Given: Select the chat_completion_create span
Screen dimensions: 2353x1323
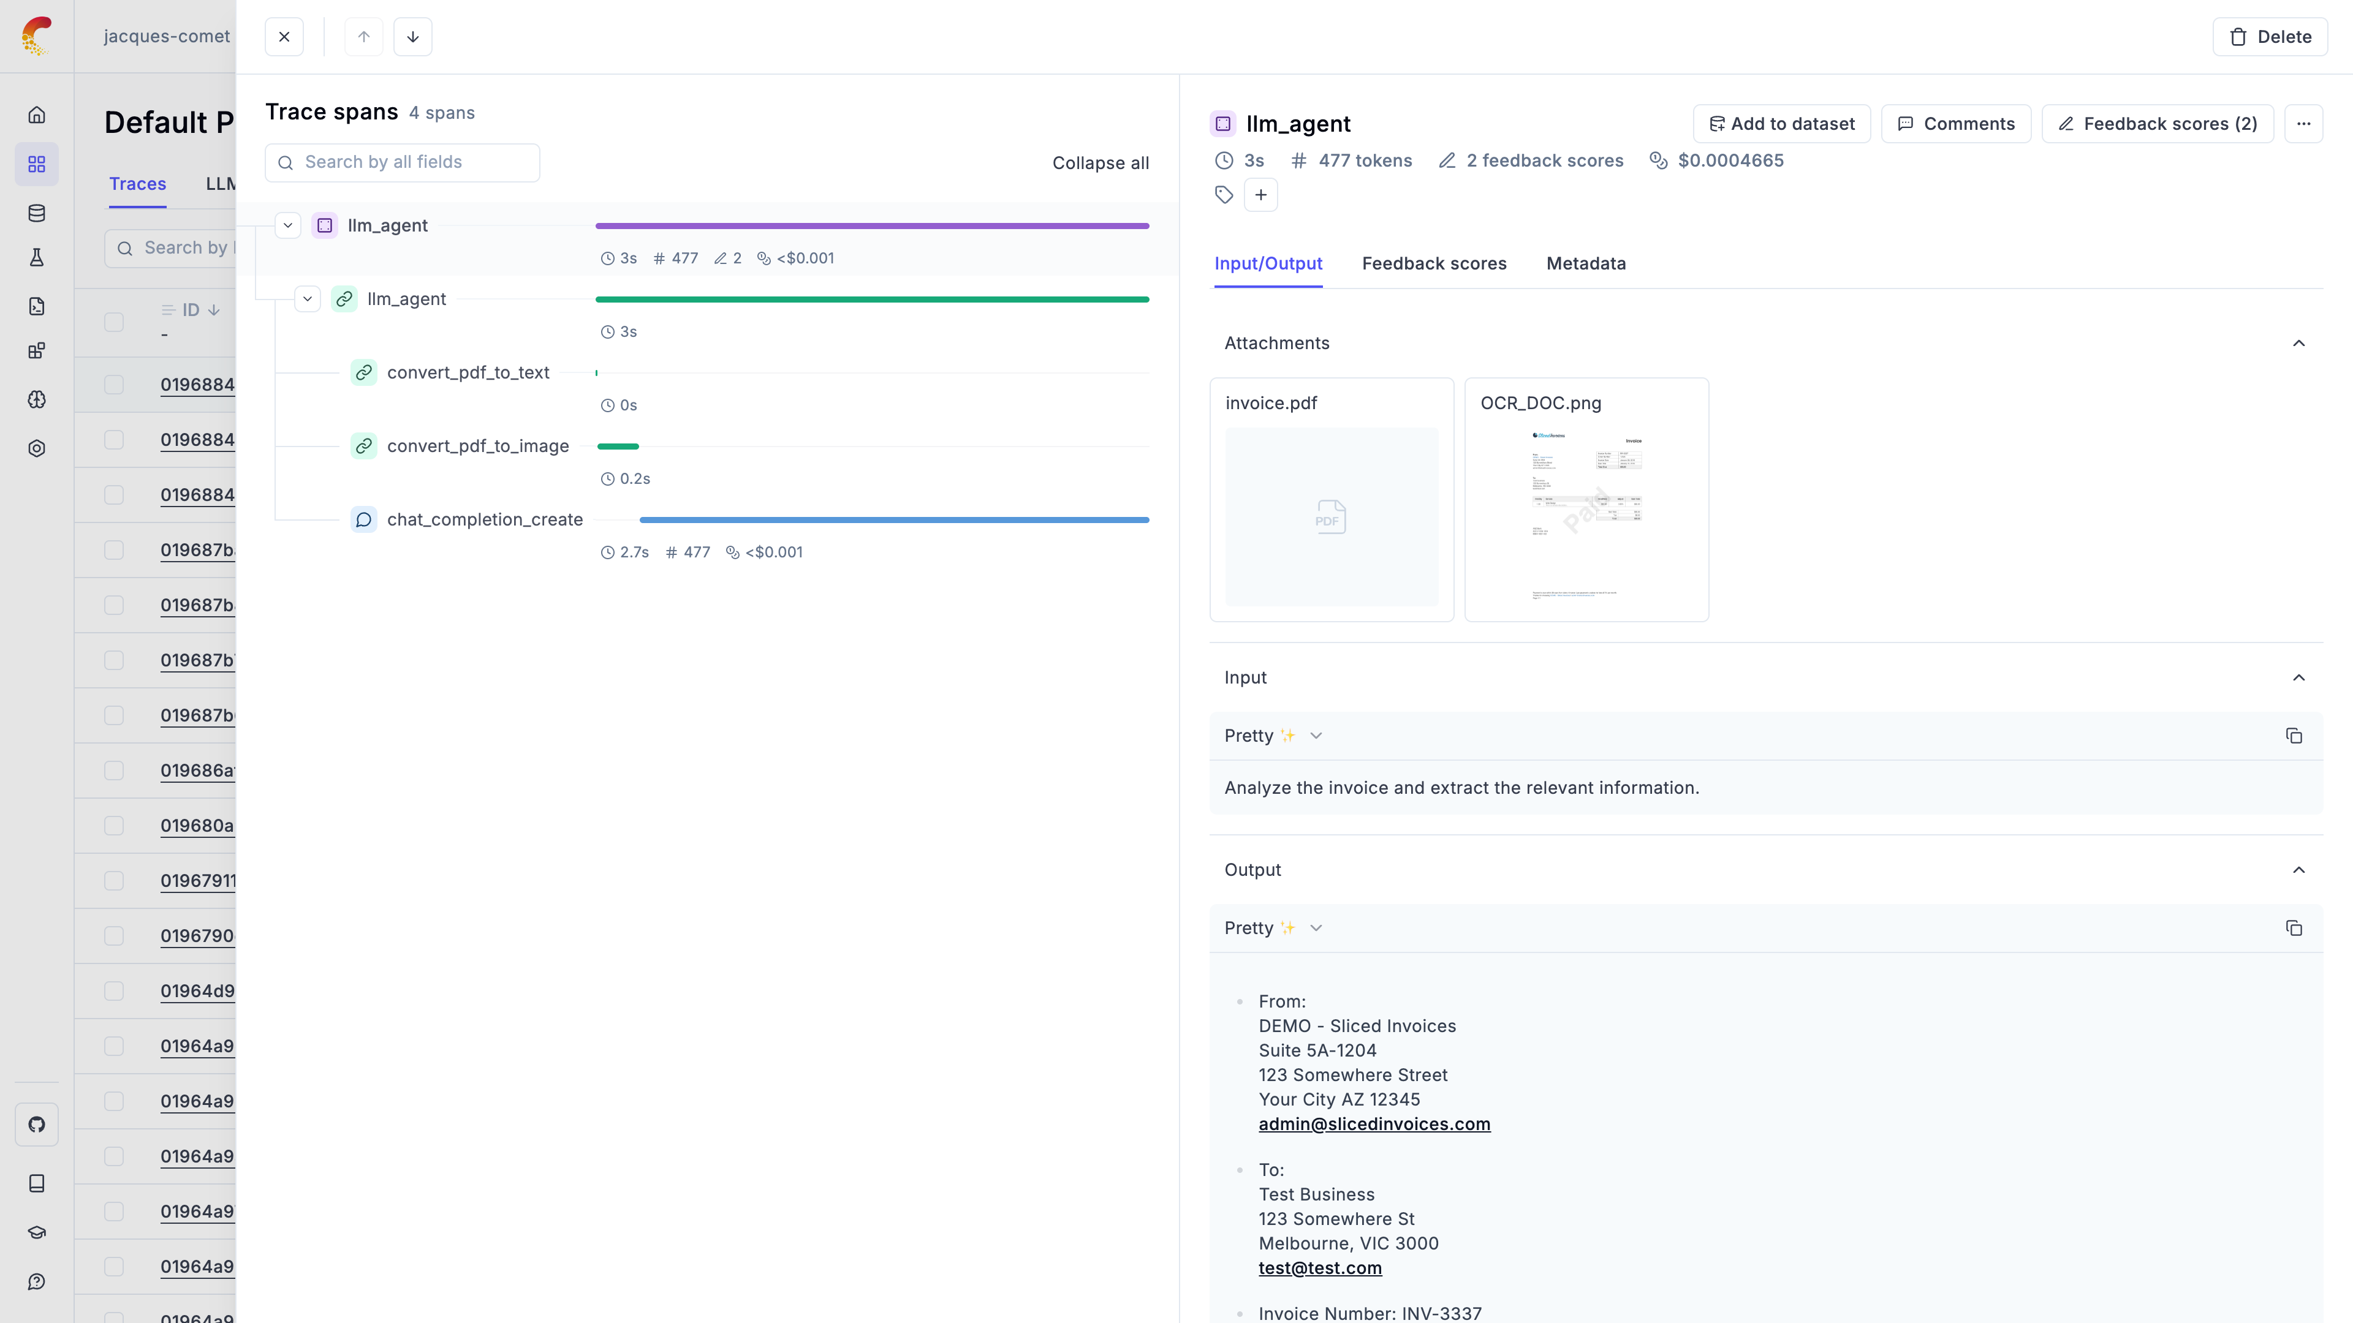Looking at the screenshot, I should pyautogui.click(x=484, y=519).
